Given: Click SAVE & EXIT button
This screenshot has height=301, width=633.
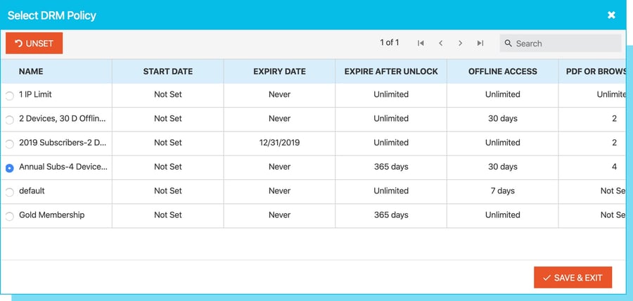Looking at the screenshot, I should coord(573,278).
